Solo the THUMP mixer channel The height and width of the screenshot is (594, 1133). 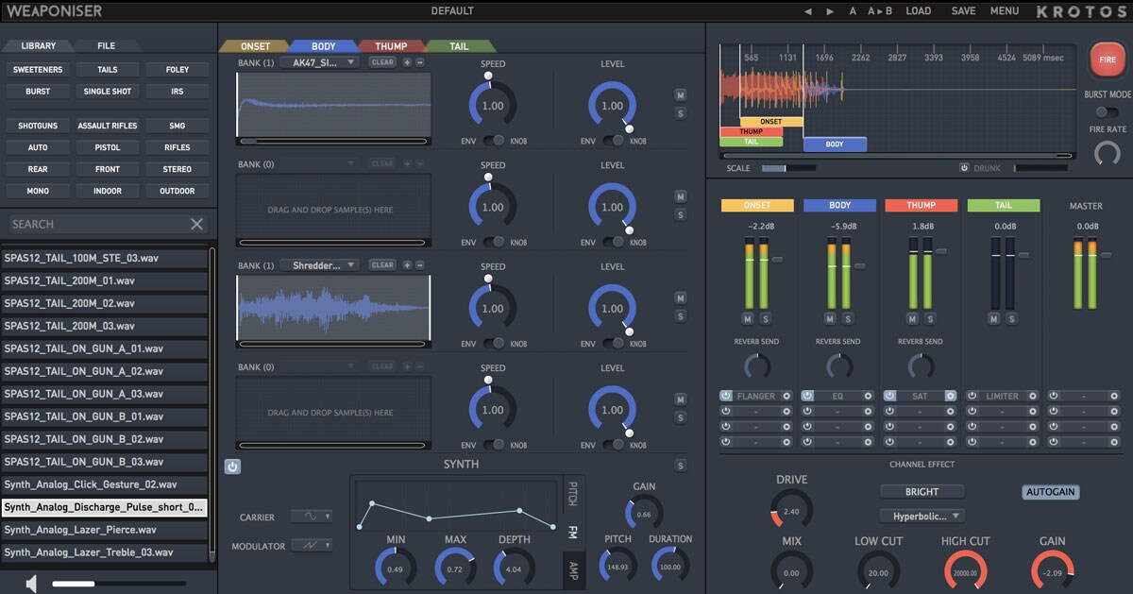[x=928, y=318]
